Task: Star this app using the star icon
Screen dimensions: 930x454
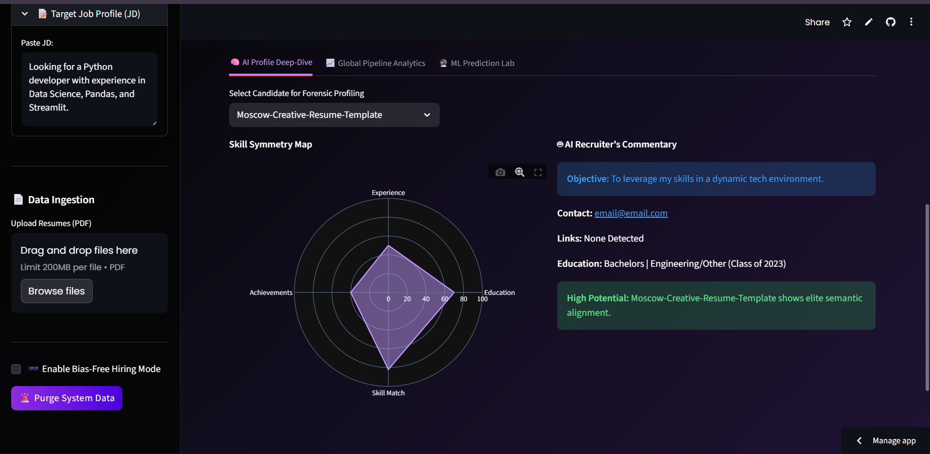Action: point(847,22)
